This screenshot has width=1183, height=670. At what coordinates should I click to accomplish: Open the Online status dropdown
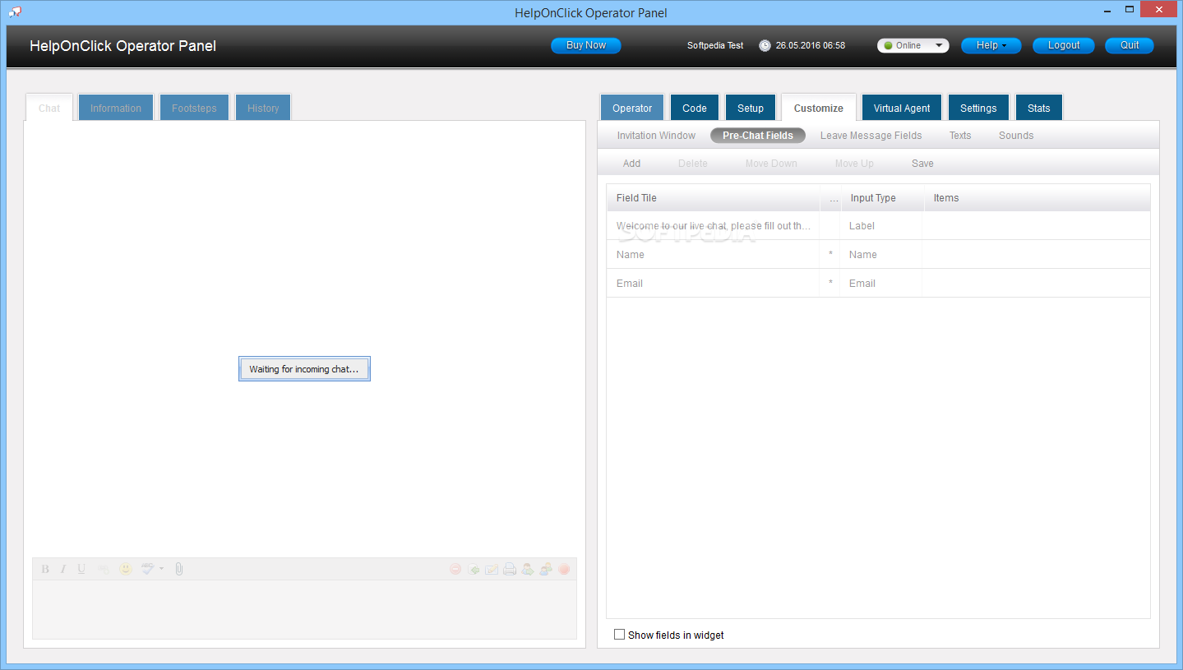tap(913, 46)
